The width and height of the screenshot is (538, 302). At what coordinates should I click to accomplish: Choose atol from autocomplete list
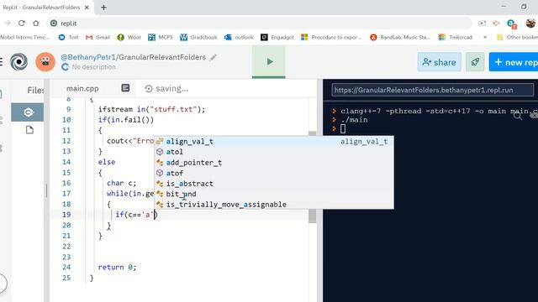(x=274, y=152)
